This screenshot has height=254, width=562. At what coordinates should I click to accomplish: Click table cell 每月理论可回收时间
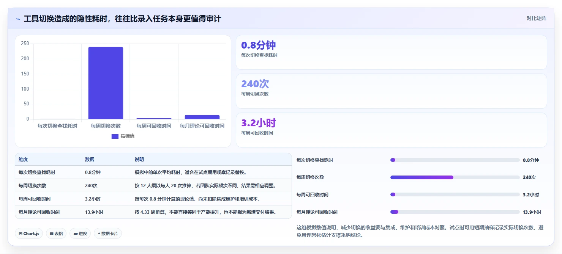tap(39, 212)
